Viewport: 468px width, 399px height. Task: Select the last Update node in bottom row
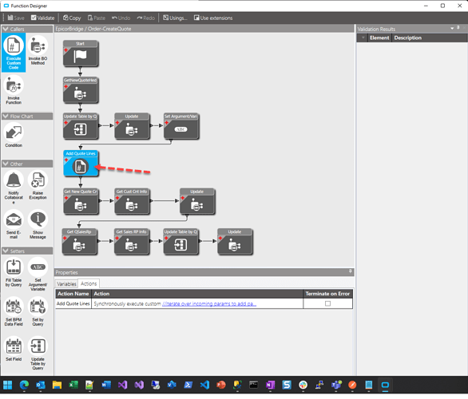[x=235, y=242]
